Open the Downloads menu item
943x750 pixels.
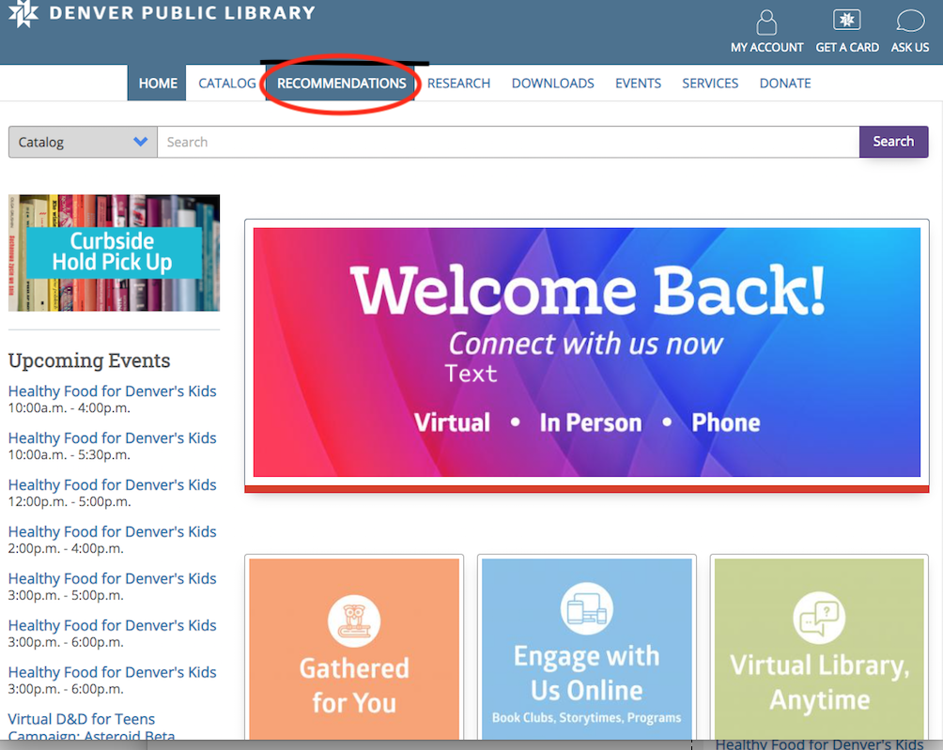[x=552, y=83]
